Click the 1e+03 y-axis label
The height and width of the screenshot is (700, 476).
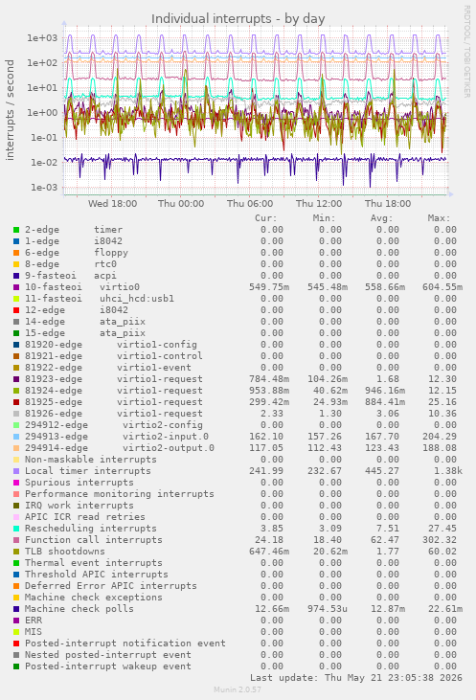tap(42, 38)
